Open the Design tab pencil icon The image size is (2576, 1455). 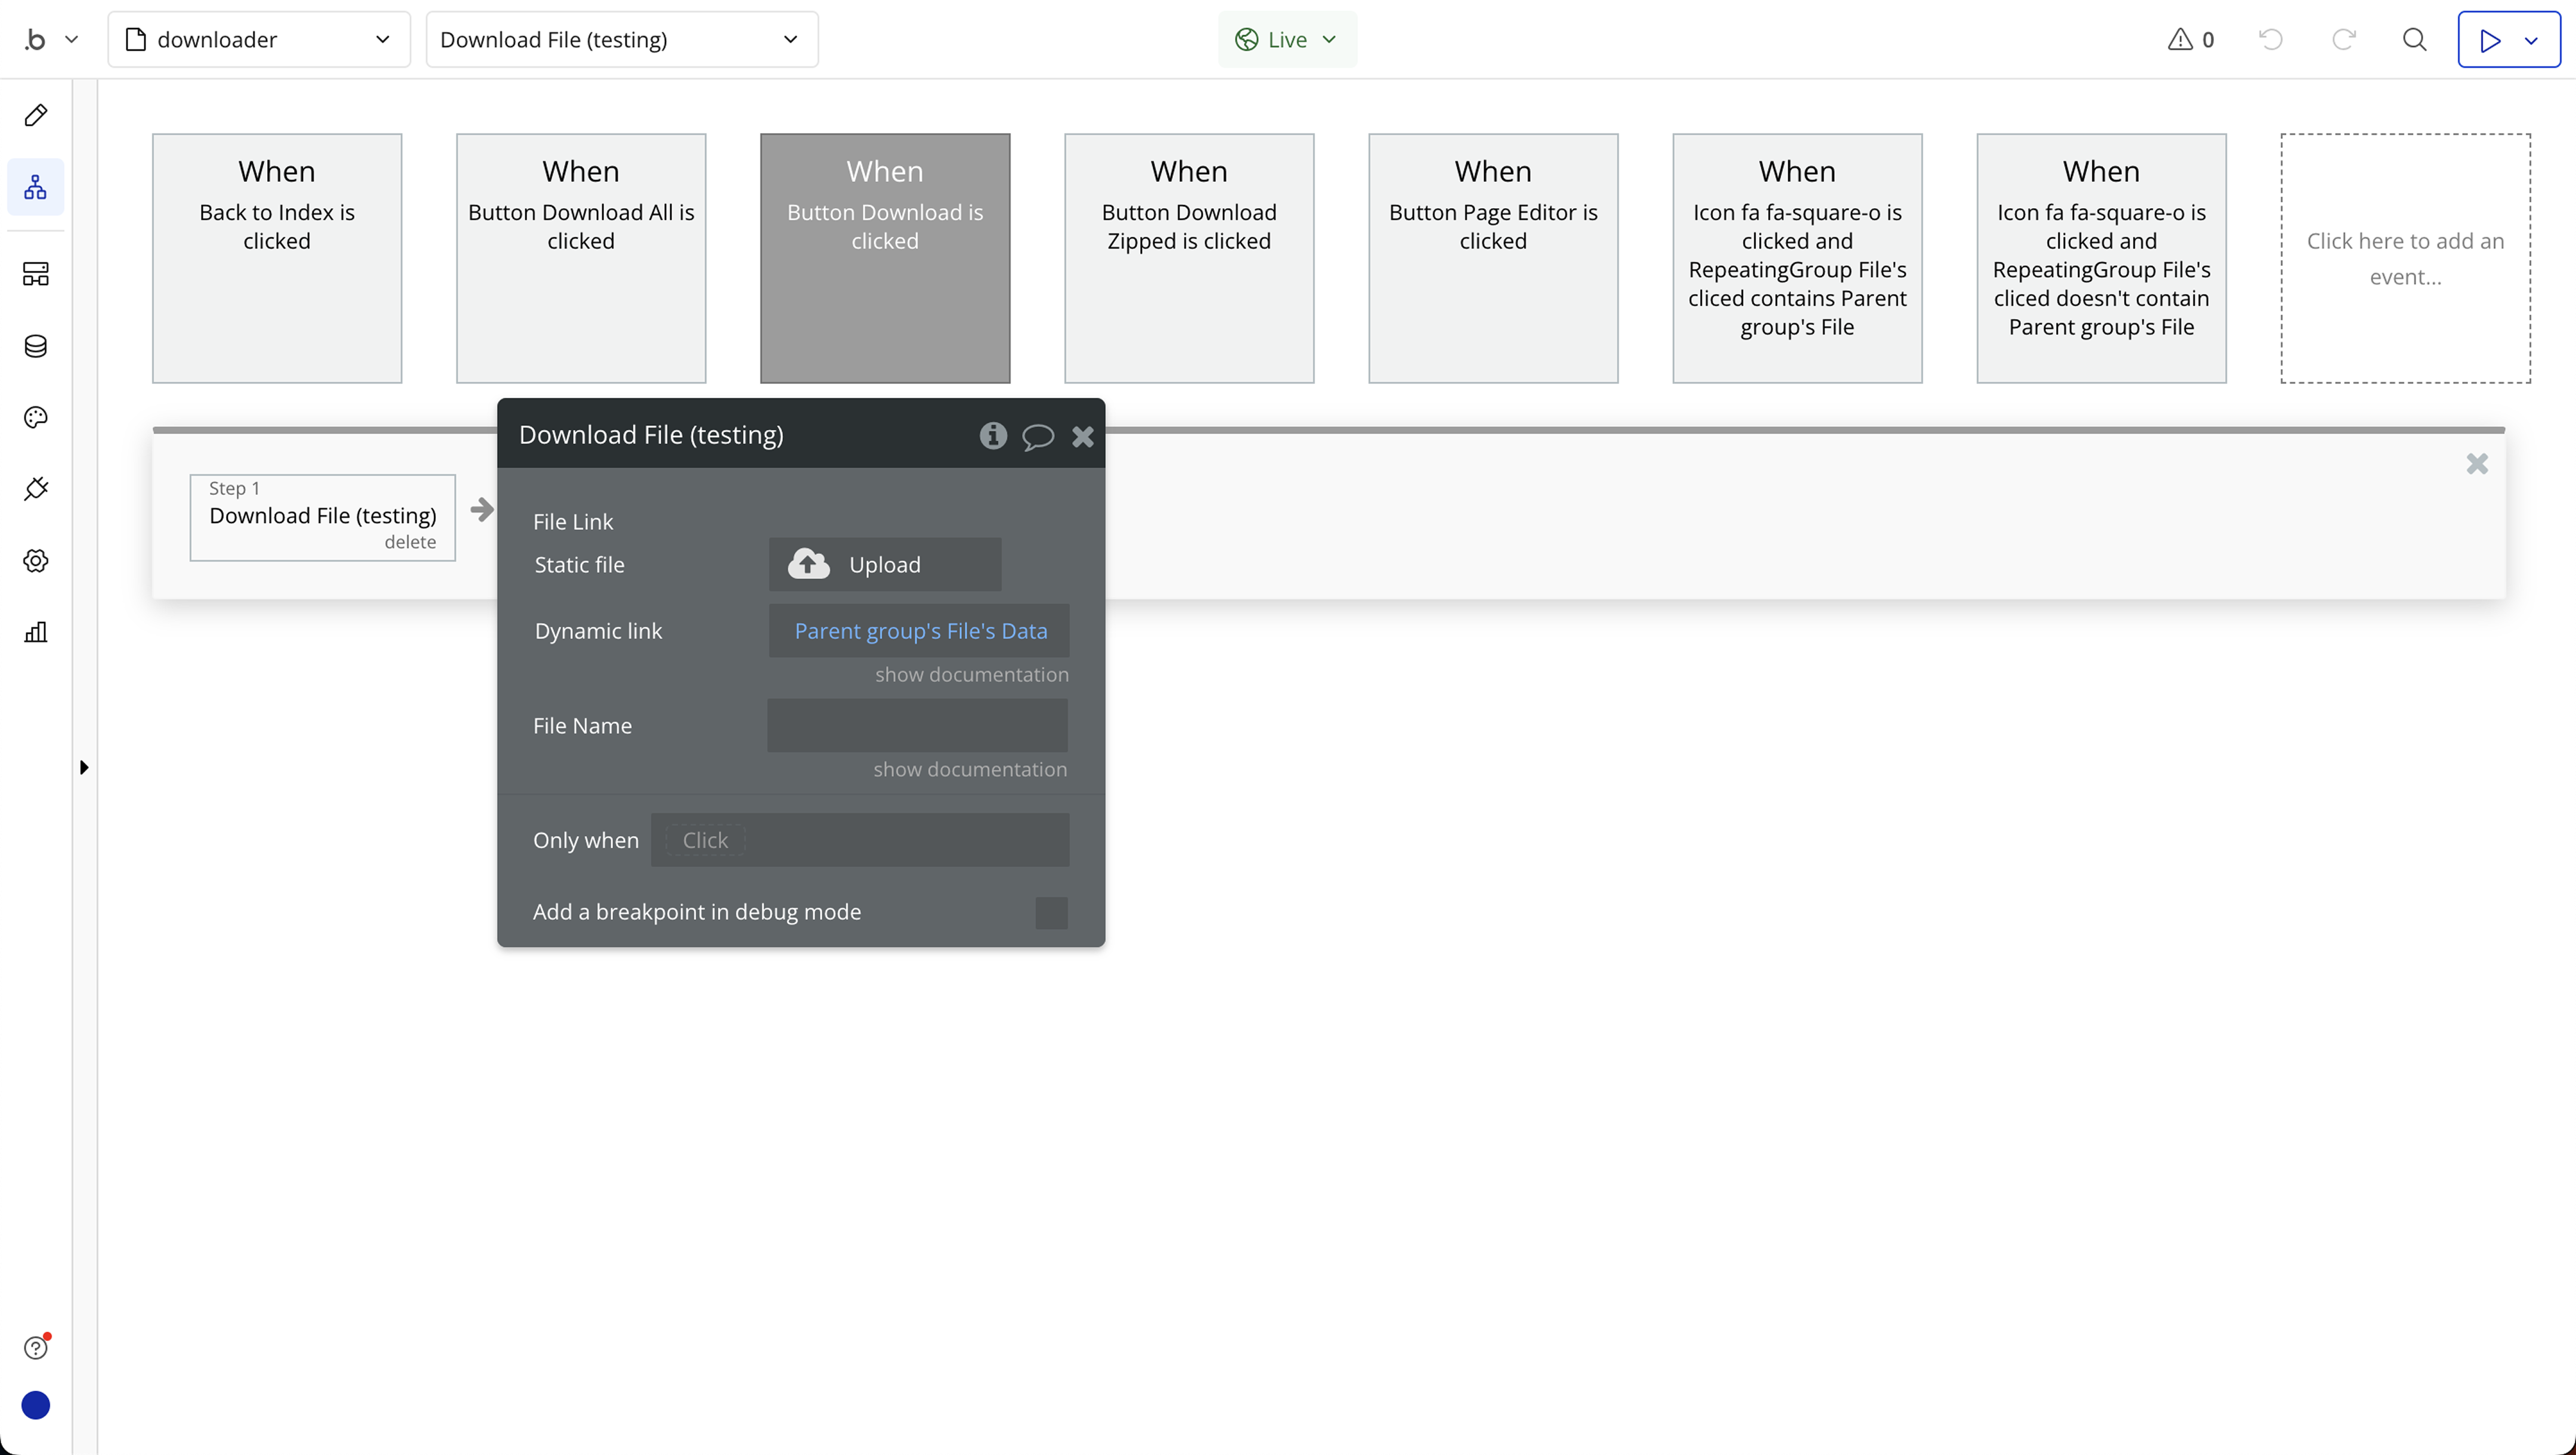(36, 115)
